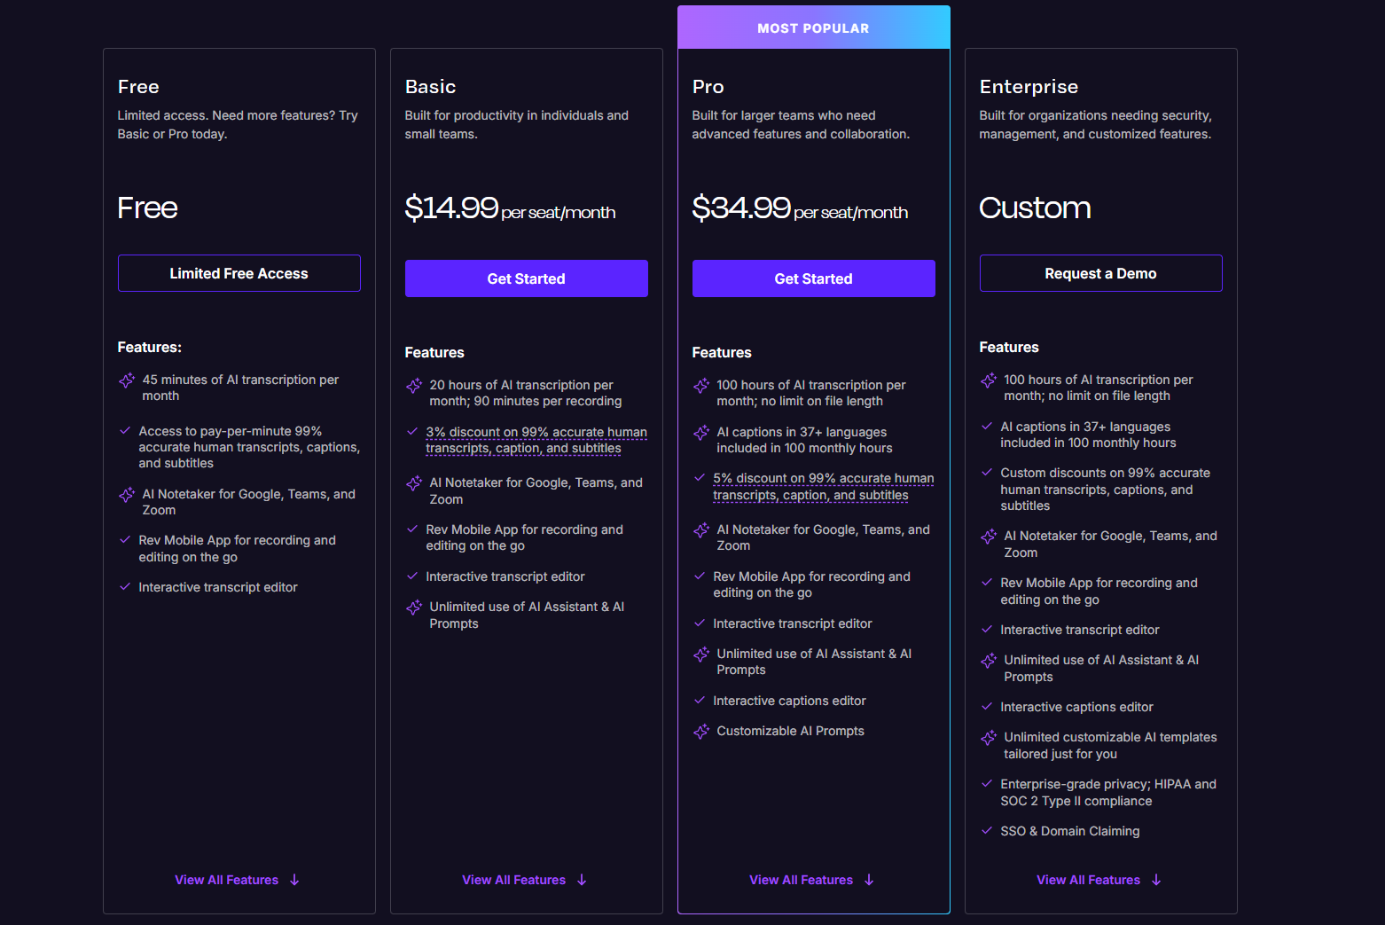Click the Most Popular banner above Pro
This screenshot has height=925, width=1385.
coord(813,27)
